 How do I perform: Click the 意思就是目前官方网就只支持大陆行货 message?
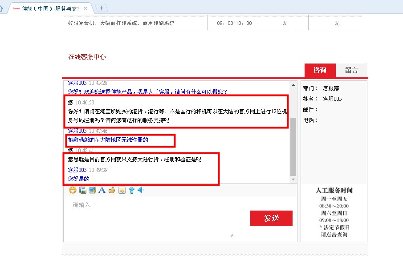(x=134, y=159)
